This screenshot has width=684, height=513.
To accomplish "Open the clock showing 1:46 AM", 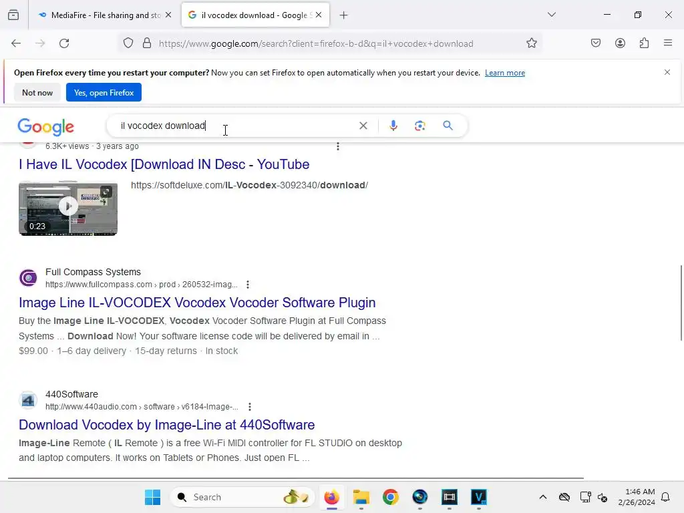I will coord(637,497).
